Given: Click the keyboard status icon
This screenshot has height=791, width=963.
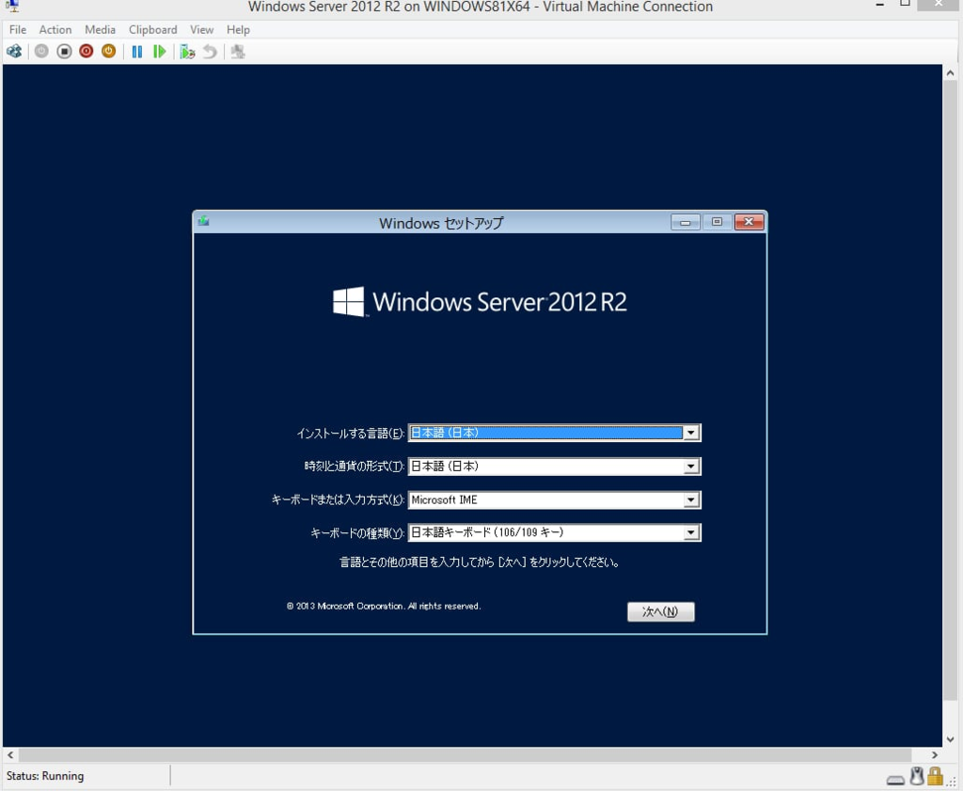Looking at the screenshot, I should [x=895, y=780].
